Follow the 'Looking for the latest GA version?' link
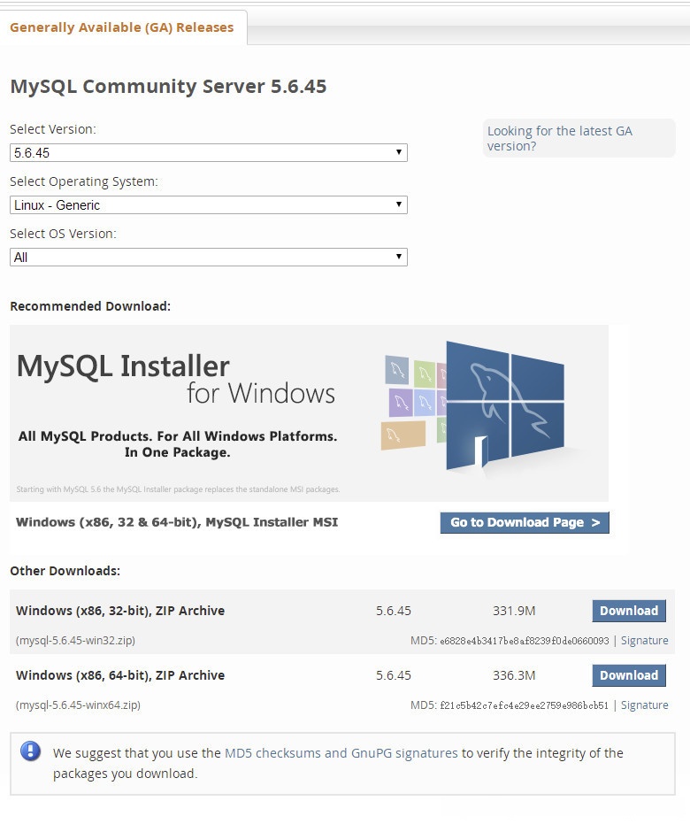 (560, 138)
